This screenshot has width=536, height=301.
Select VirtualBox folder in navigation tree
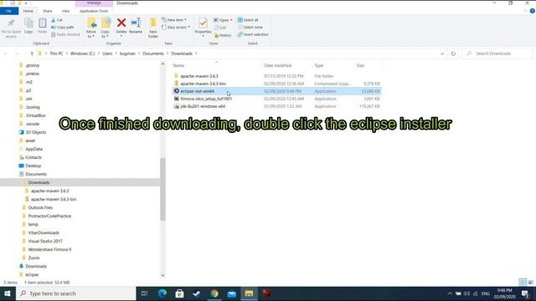tap(35, 115)
